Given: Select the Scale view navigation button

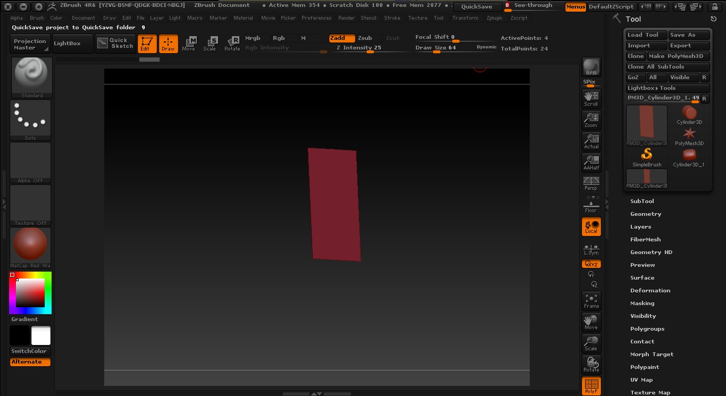Looking at the screenshot, I should 591,343.
